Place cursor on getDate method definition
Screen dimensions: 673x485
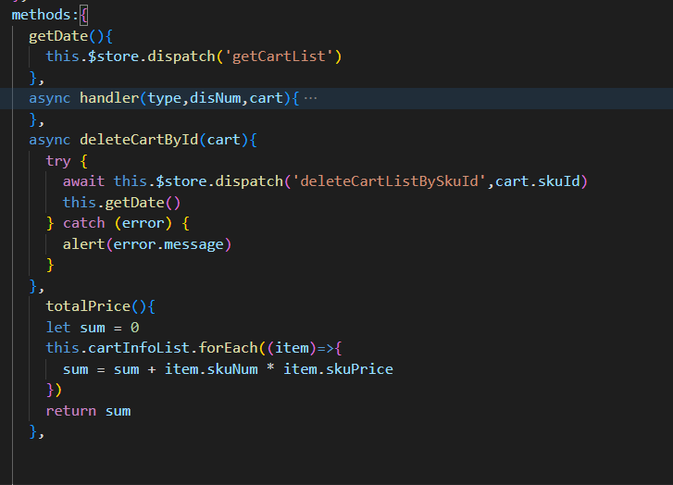[x=57, y=36]
